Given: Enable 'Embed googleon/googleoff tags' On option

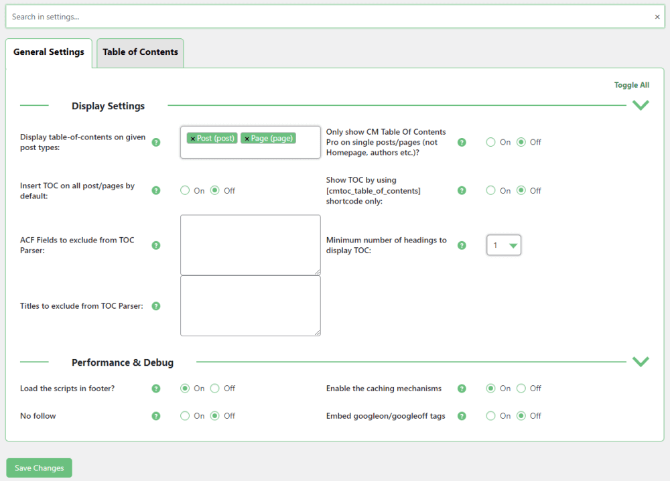Looking at the screenshot, I should pos(491,416).
